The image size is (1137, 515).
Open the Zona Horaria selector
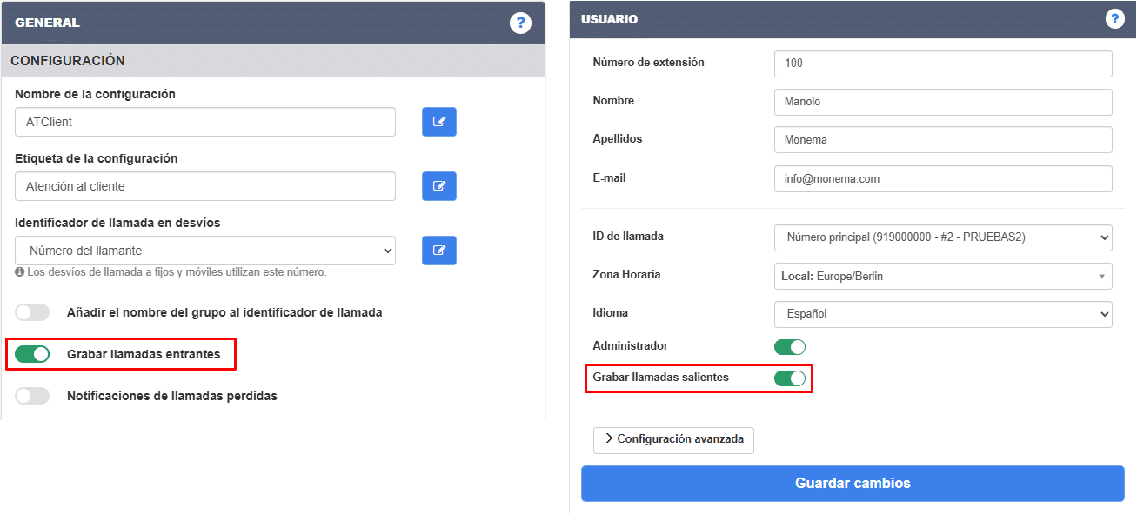(x=943, y=276)
